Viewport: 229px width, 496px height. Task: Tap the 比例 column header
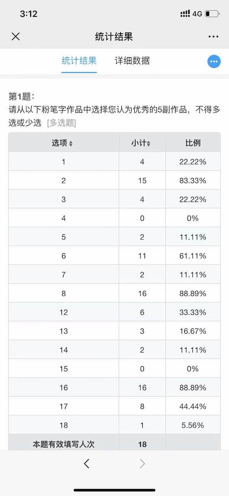pyautogui.click(x=193, y=143)
